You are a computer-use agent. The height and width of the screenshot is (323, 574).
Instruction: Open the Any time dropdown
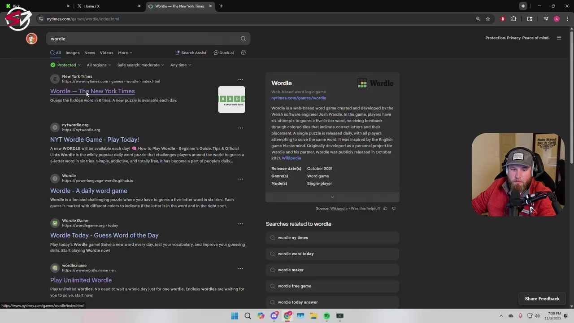(x=180, y=65)
